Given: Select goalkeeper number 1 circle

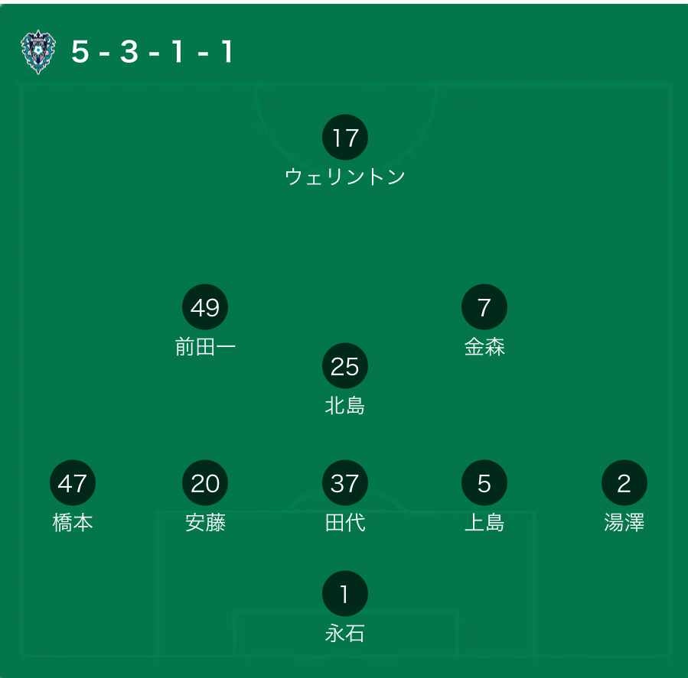Looking at the screenshot, I should coord(345,594).
